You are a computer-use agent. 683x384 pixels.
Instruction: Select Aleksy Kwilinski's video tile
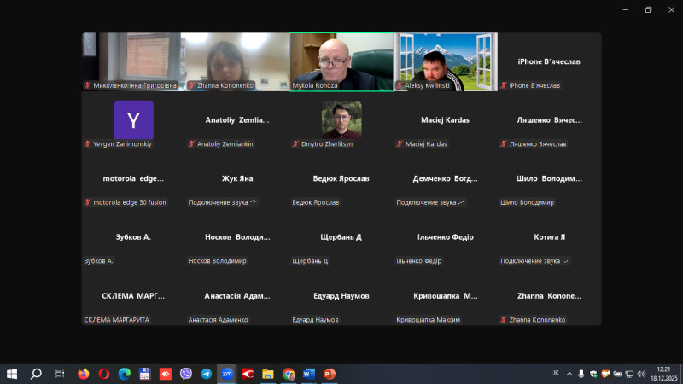click(446, 60)
